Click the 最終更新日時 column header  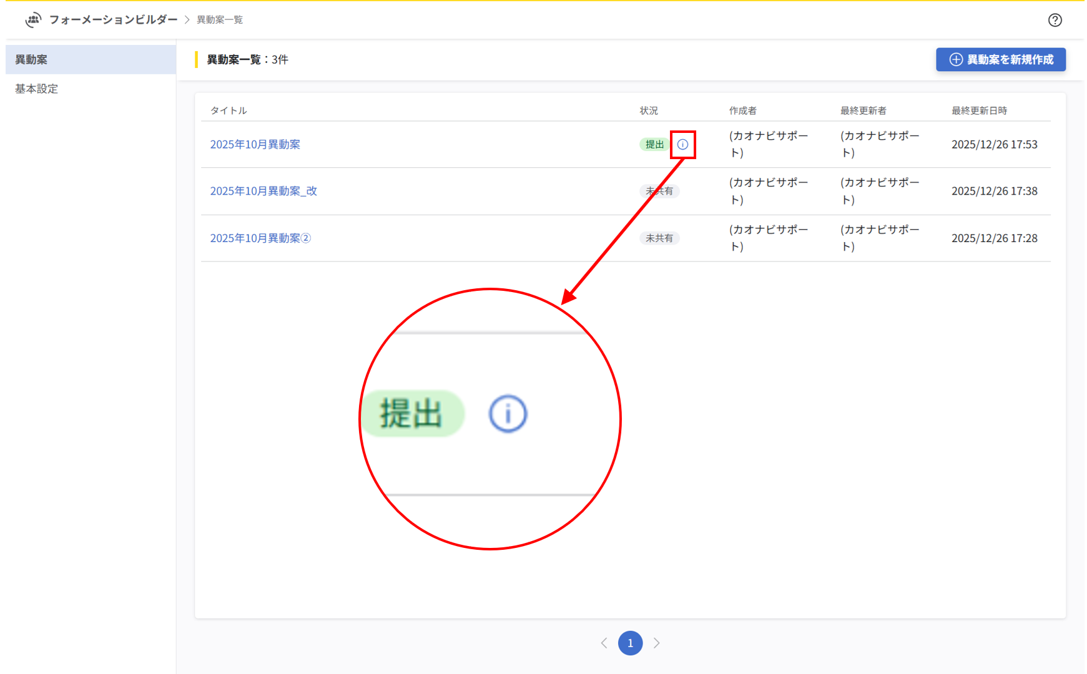click(979, 110)
